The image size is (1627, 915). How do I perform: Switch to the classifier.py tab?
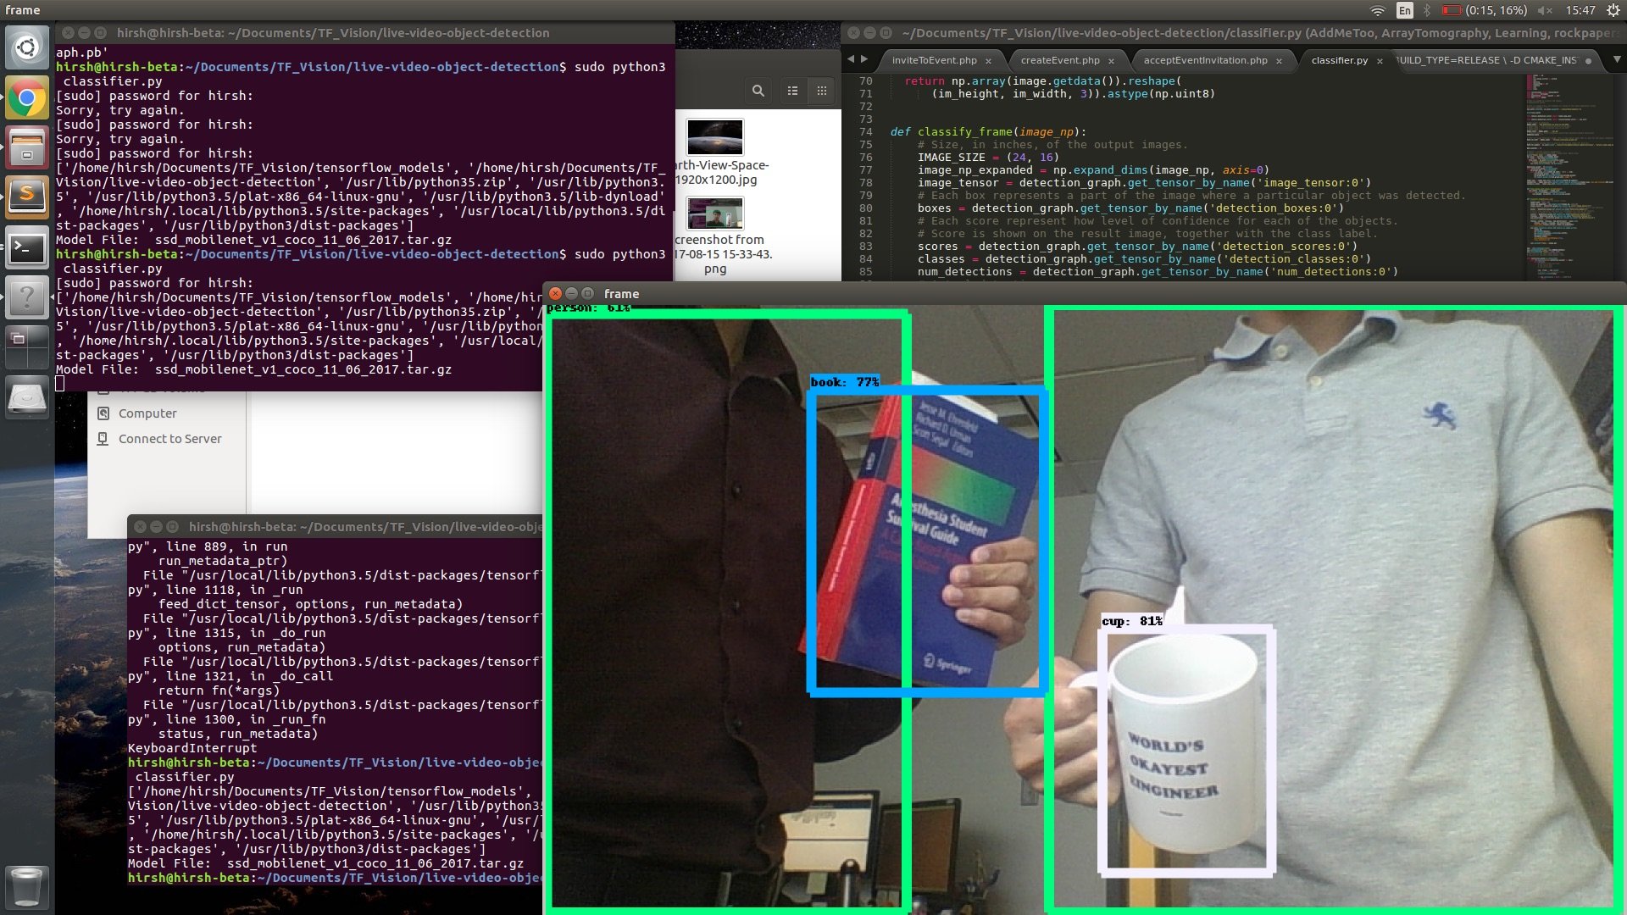coord(1339,60)
